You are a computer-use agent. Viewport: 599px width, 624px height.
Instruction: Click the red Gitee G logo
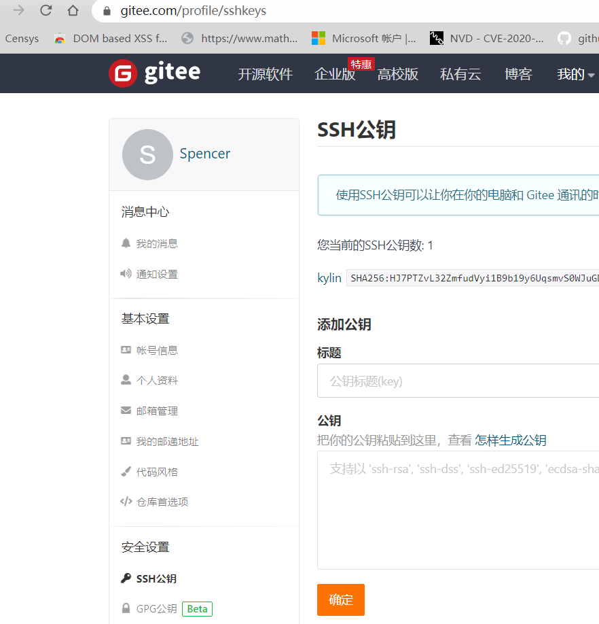pos(123,73)
